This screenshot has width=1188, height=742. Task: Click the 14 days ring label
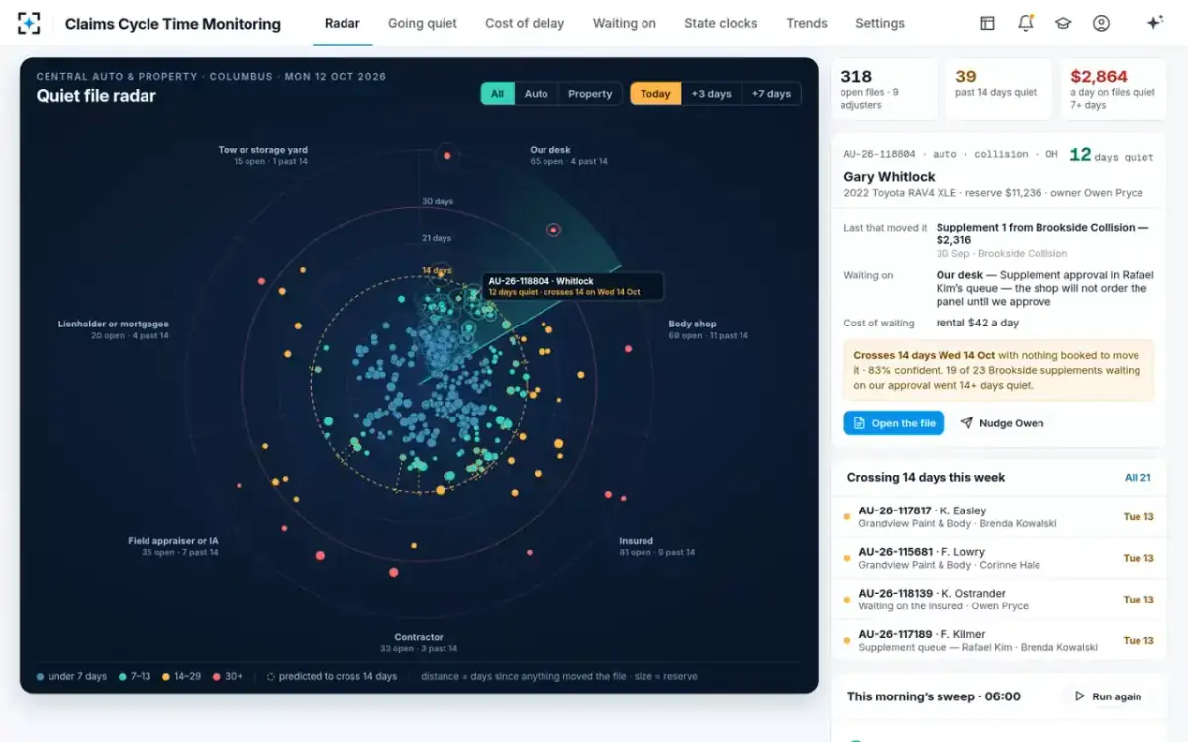[437, 270]
